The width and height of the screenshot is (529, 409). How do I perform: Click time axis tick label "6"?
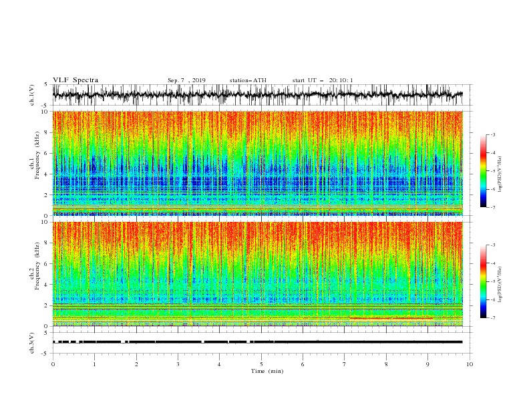click(x=303, y=364)
